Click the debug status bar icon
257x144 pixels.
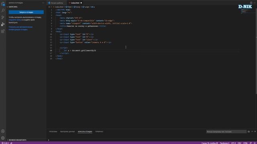pos(12,143)
